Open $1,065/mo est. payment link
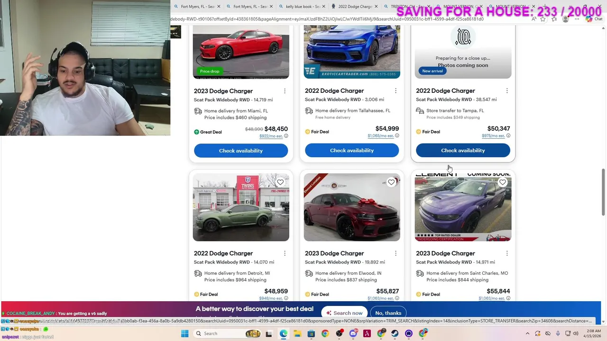This screenshot has width=607, height=341. [380, 135]
